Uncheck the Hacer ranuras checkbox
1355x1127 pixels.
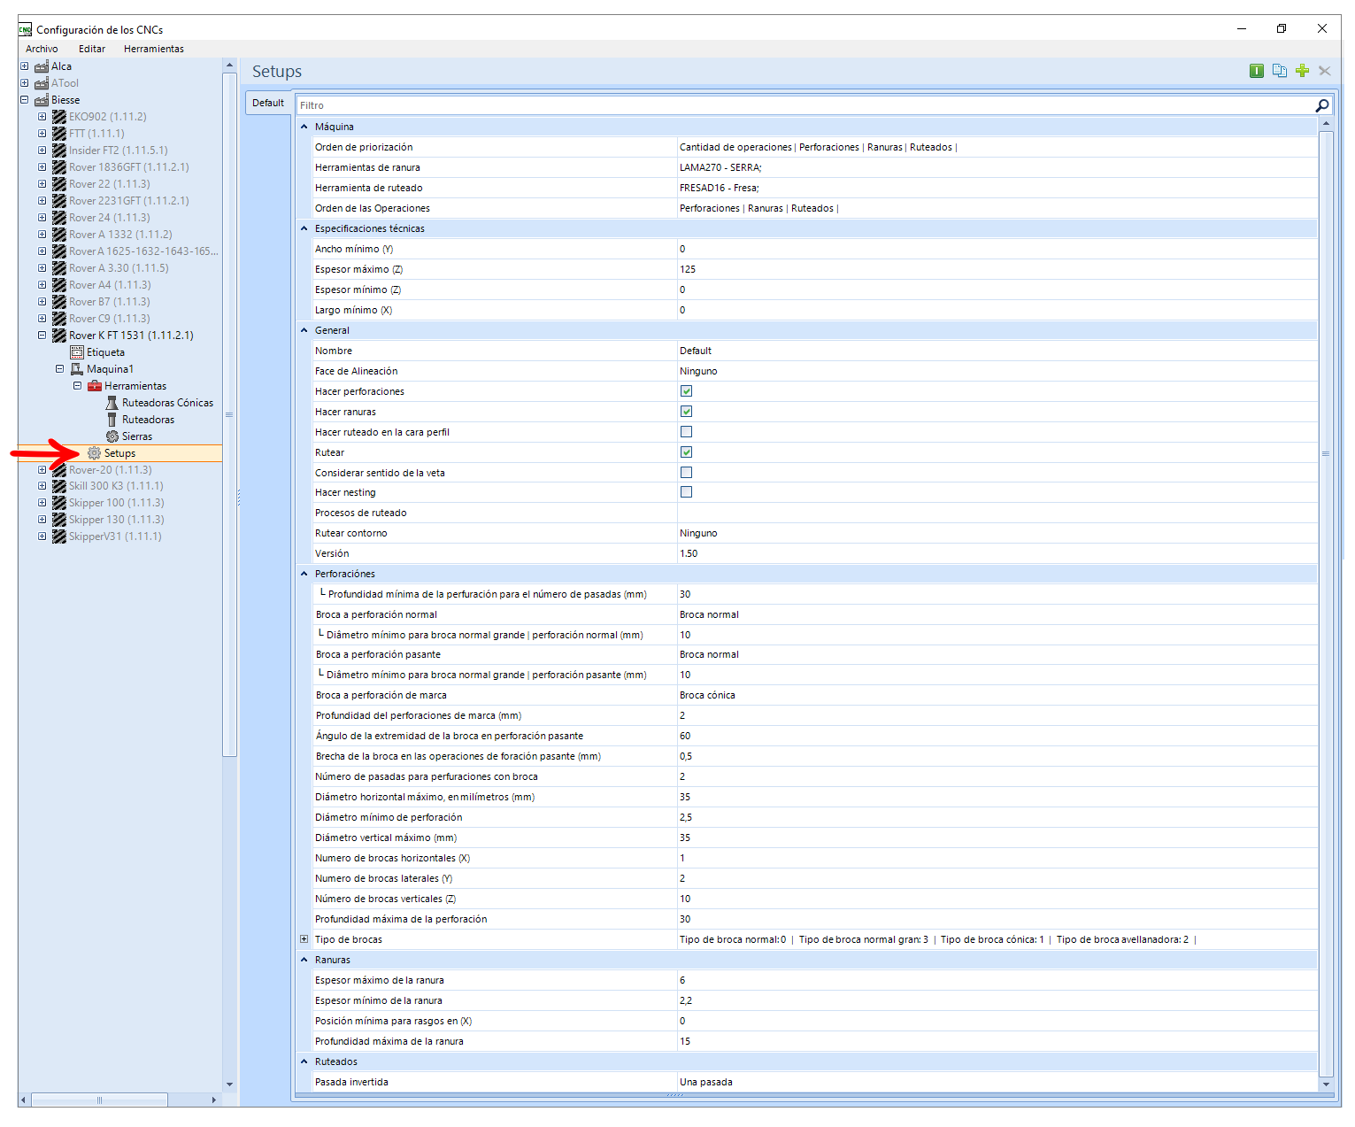[x=686, y=412]
